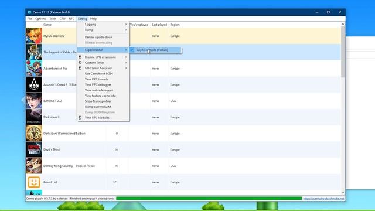Viewport: 375px width, 211px height.
Task: Click the Cemuhook icon beside View RPL Modules
Action: pyautogui.click(x=80, y=118)
